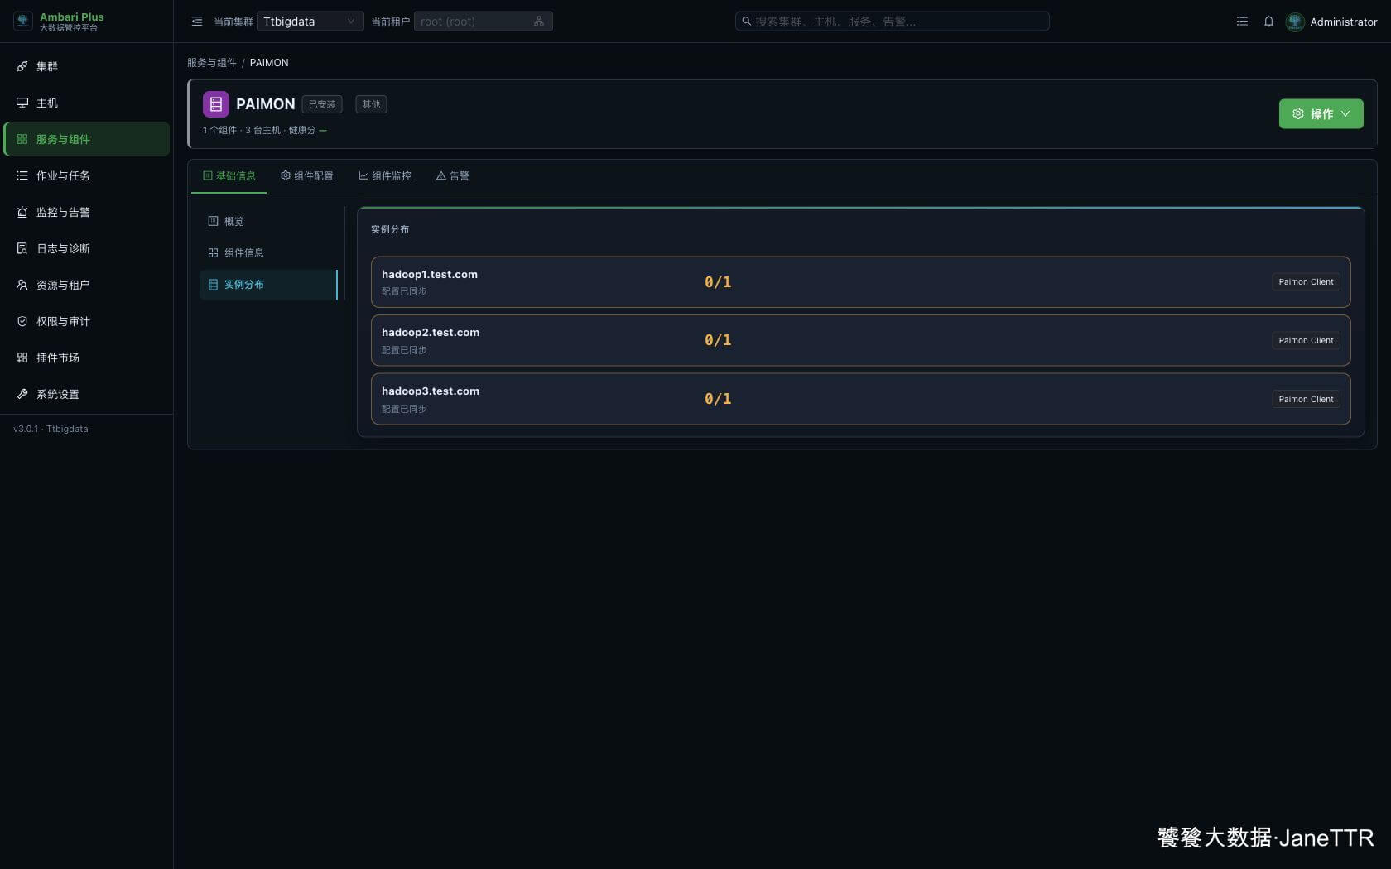Image resolution: width=1391 pixels, height=869 pixels.
Task: Click the 集群 sidebar icon
Action: pyautogui.click(x=22, y=66)
